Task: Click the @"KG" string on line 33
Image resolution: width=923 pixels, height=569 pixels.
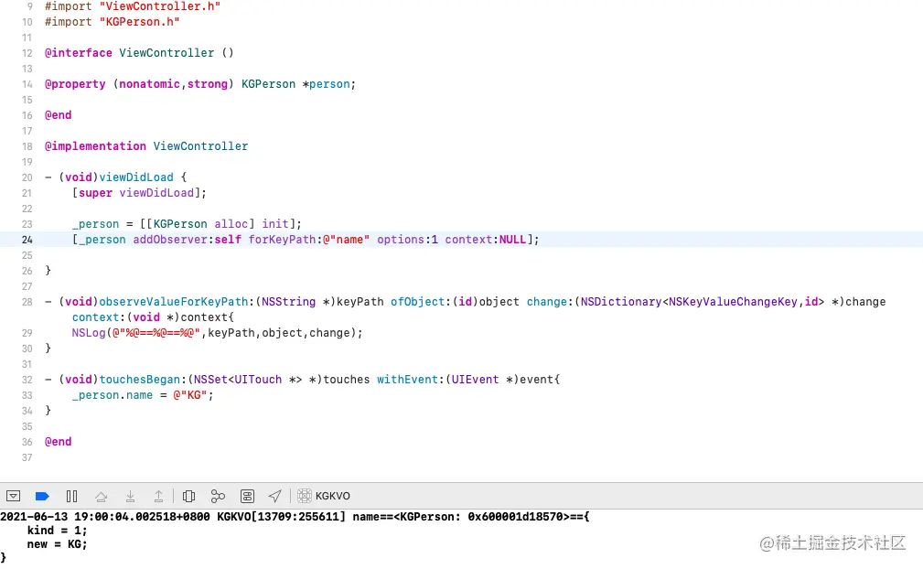Action: (190, 395)
